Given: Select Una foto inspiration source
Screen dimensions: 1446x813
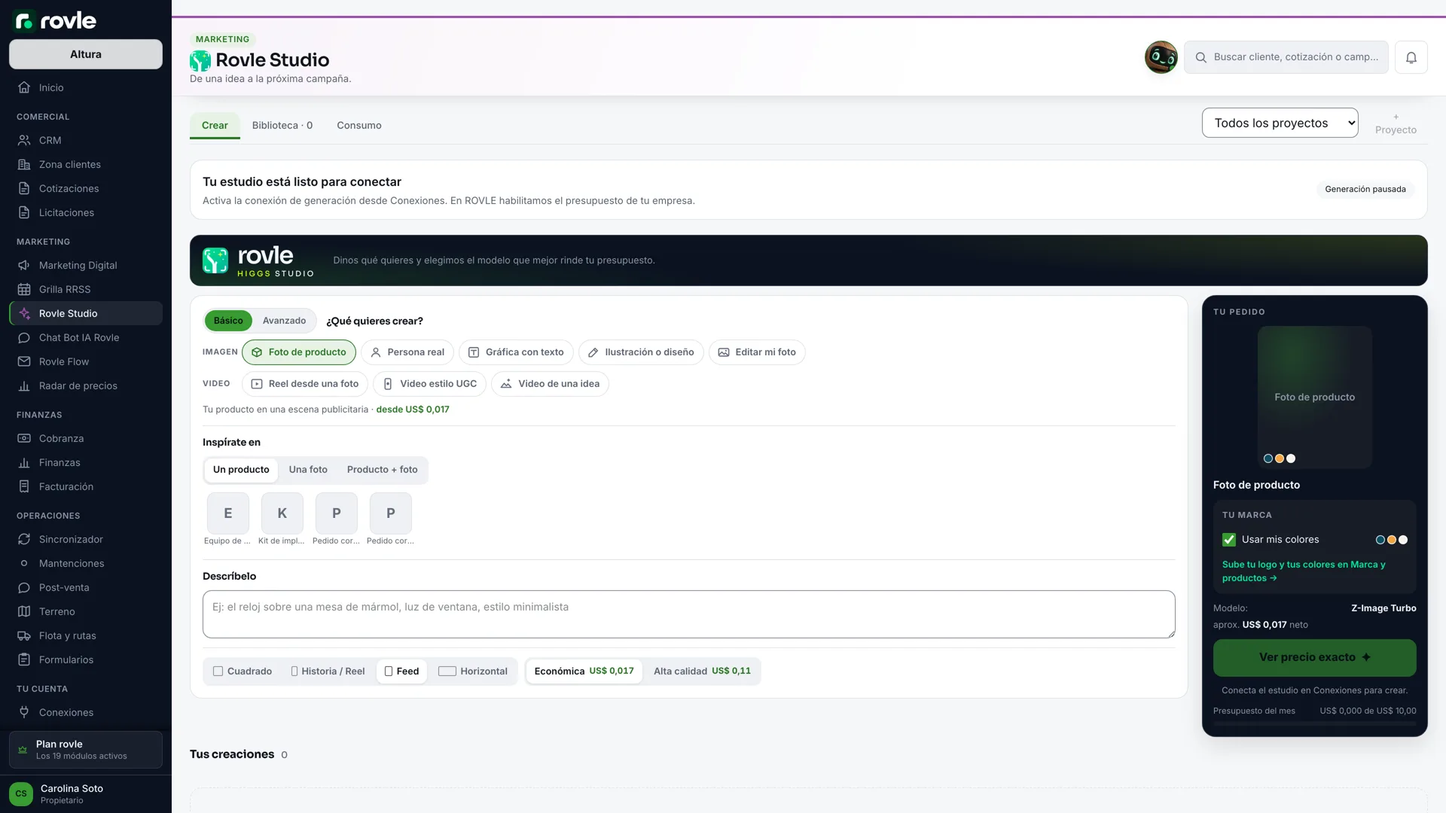Looking at the screenshot, I should coord(308,470).
